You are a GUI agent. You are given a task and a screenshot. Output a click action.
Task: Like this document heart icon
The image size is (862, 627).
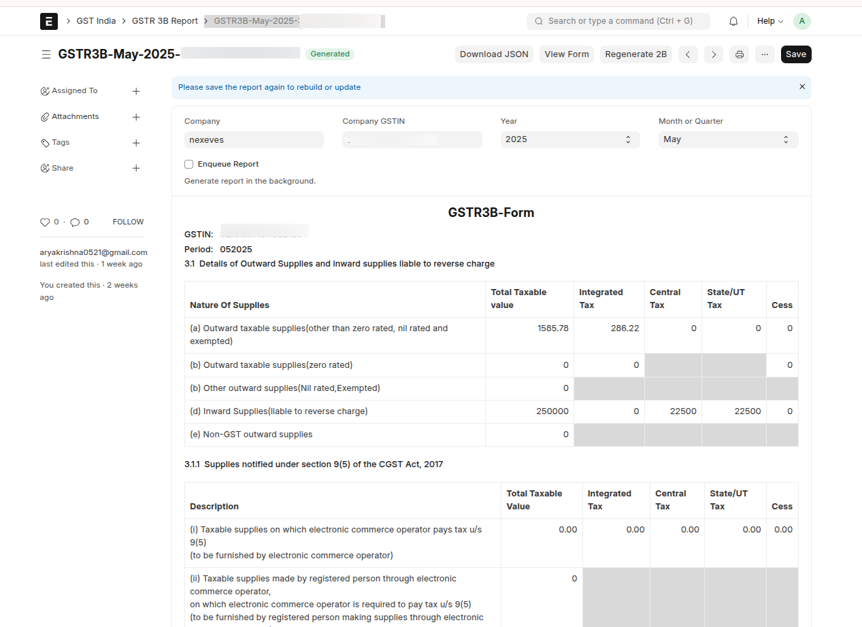click(x=45, y=222)
